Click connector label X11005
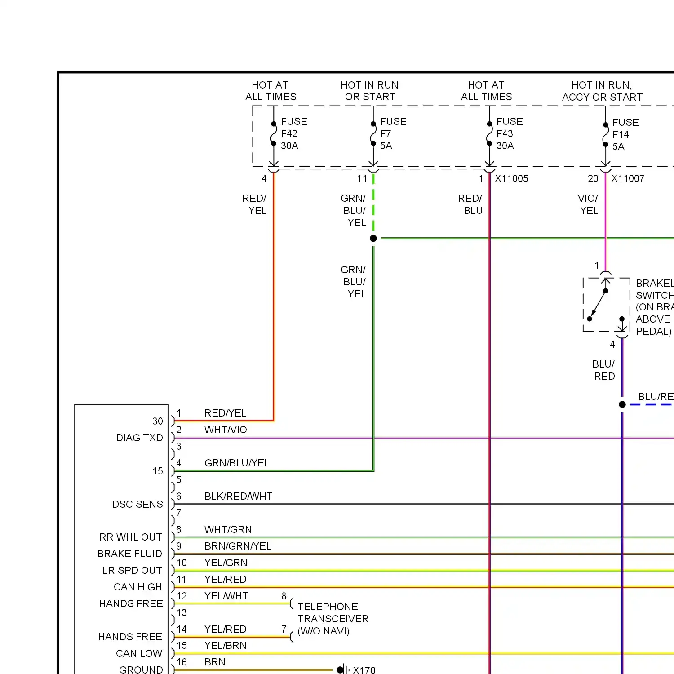Image resolution: width=674 pixels, height=674 pixels. coord(511,178)
